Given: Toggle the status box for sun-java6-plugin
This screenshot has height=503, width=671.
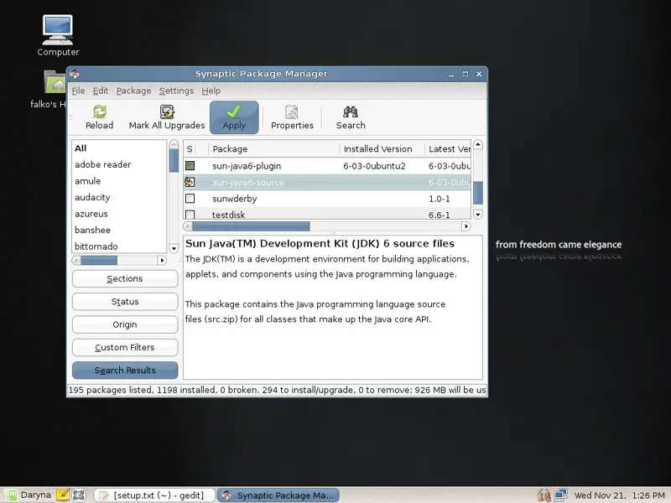Looking at the screenshot, I should (x=190, y=165).
